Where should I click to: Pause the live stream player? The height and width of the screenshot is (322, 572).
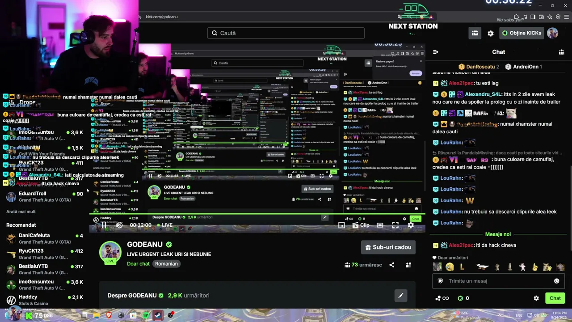click(x=104, y=225)
